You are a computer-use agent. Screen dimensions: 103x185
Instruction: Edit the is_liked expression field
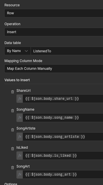pyautogui.click(x=63, y=156)
